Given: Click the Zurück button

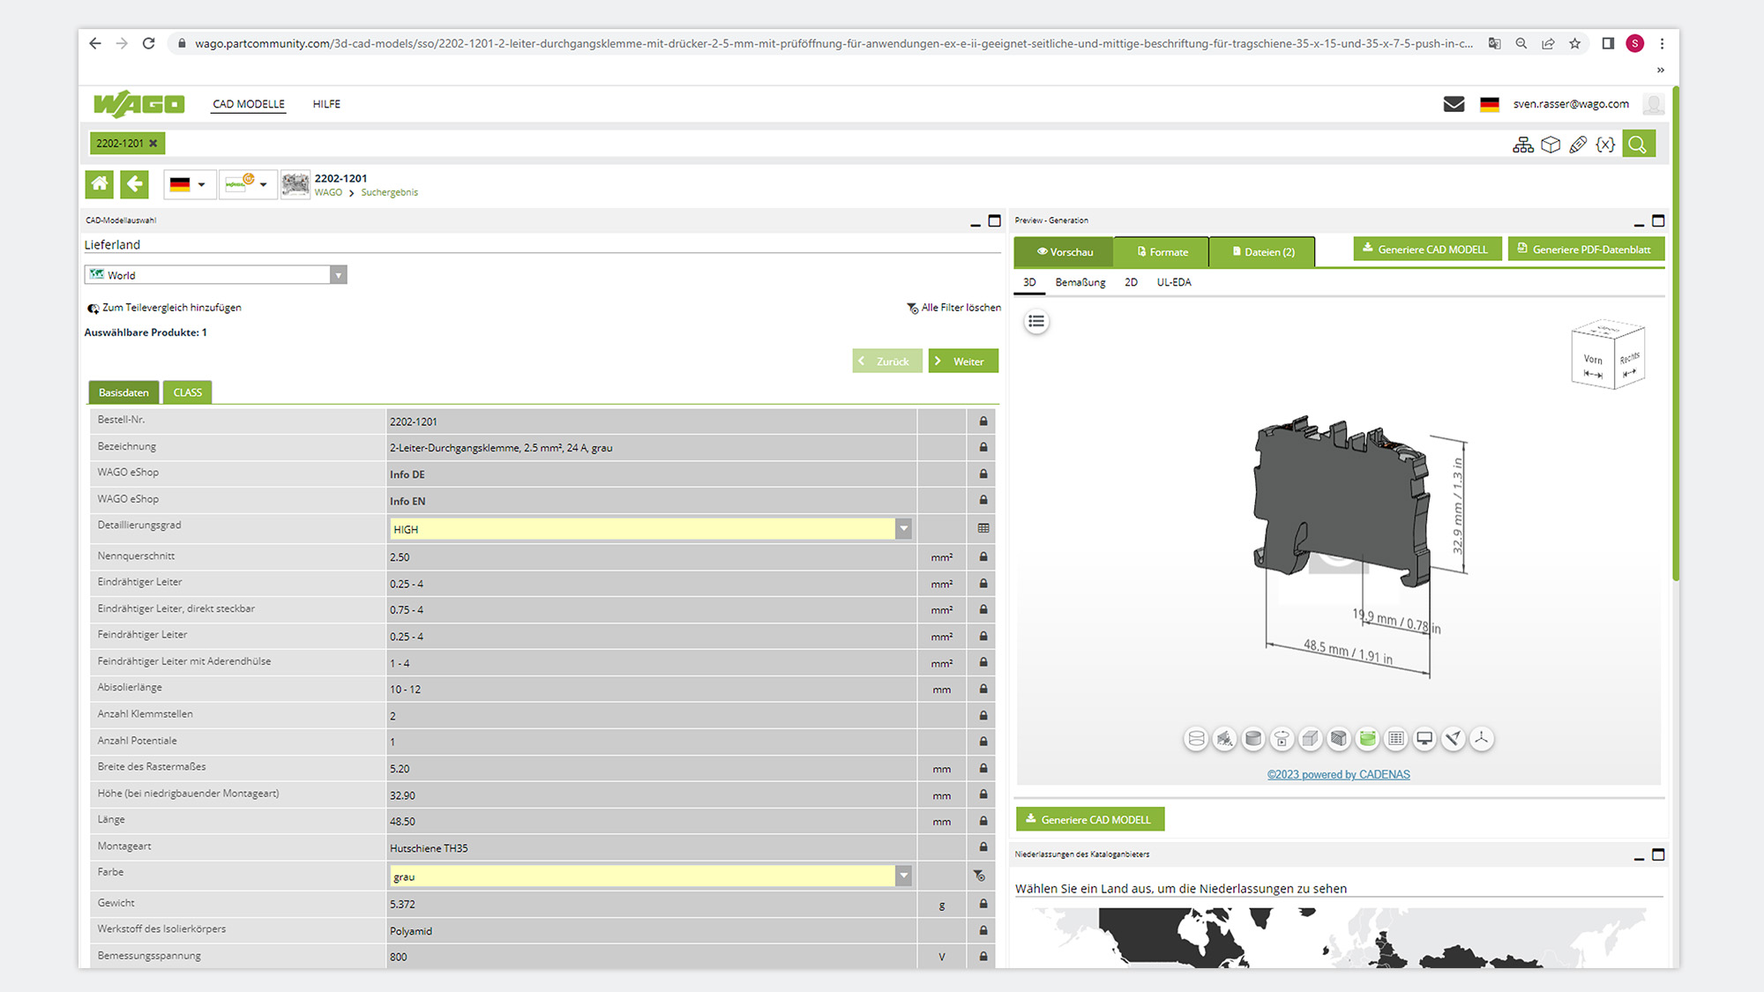Looking at the screenshot, I should (x=886, y=362).
